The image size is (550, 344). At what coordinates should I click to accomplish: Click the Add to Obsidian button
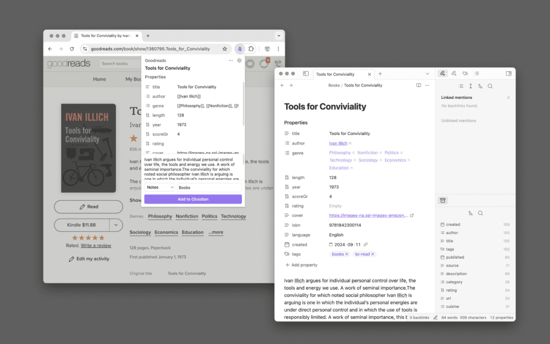[x=193, y=199]
